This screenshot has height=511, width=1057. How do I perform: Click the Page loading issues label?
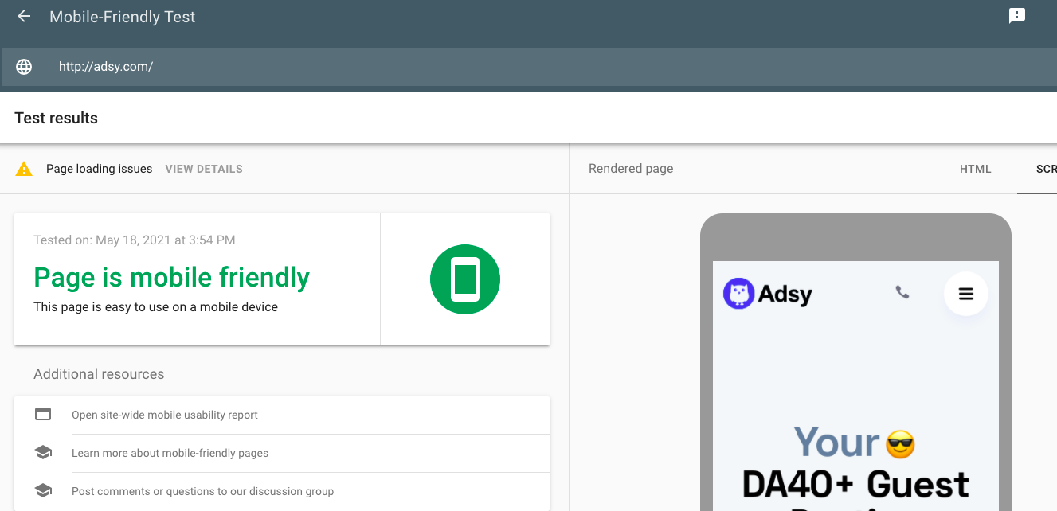(x=99, y=169)
